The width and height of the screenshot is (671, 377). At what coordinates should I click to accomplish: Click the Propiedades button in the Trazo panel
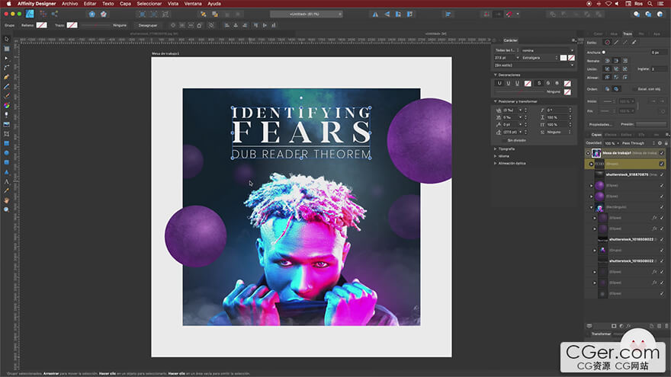coord(601,124)
